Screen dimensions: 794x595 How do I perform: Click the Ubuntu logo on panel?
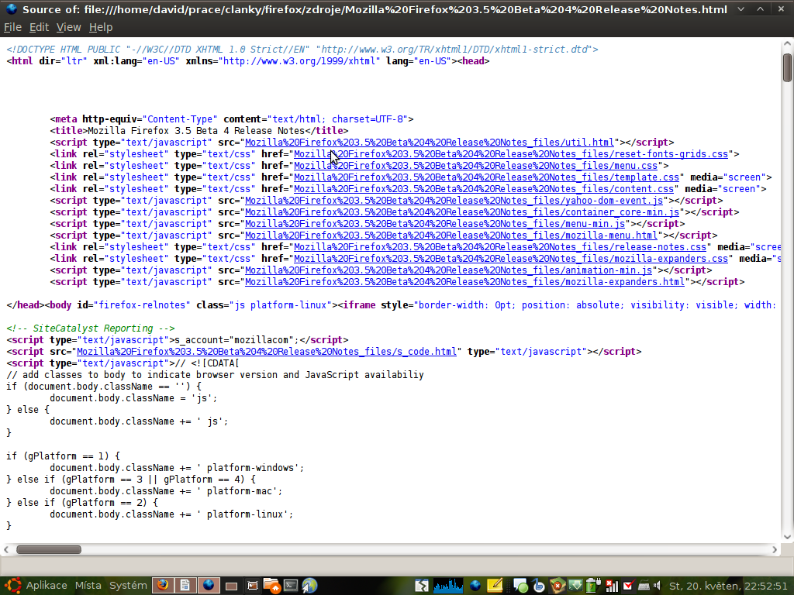click(x=12, y=586)
